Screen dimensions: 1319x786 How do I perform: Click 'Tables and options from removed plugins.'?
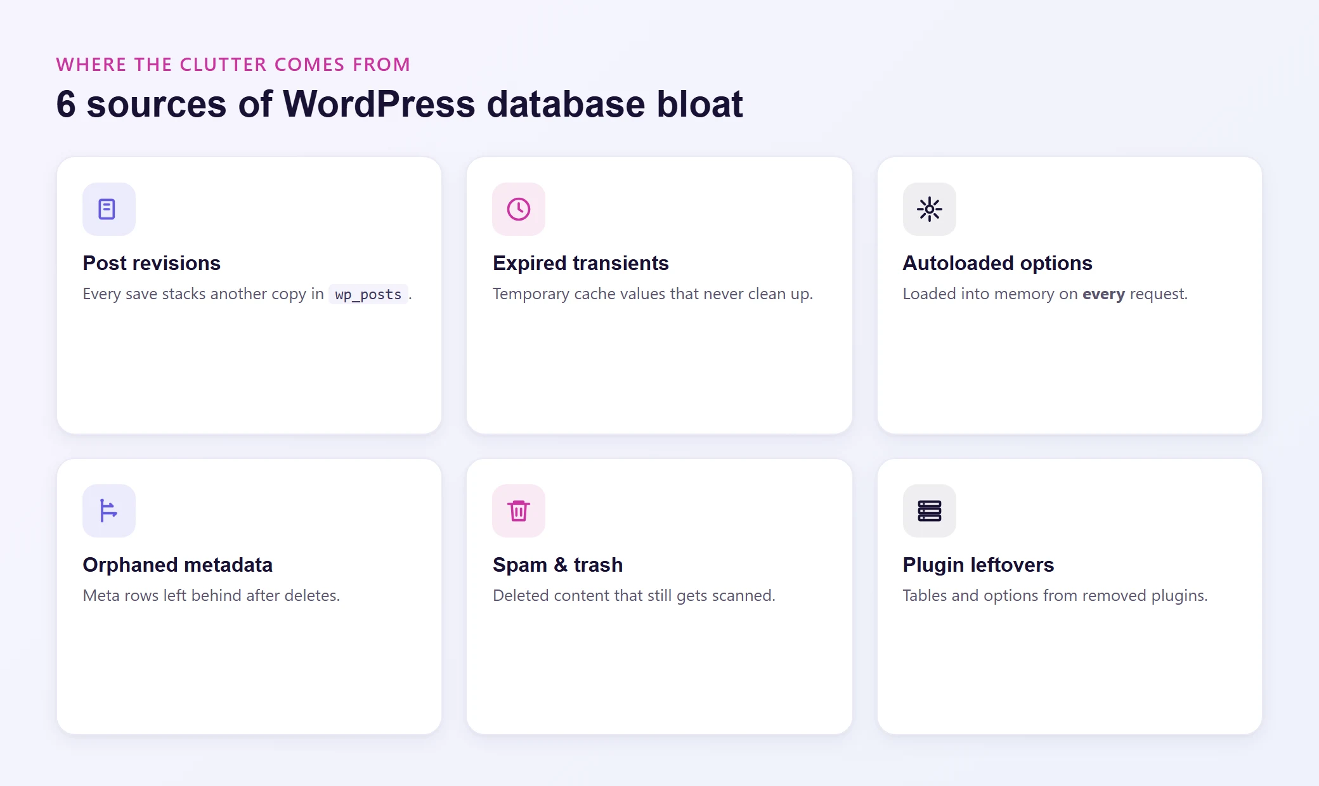tap(1055, 596)
